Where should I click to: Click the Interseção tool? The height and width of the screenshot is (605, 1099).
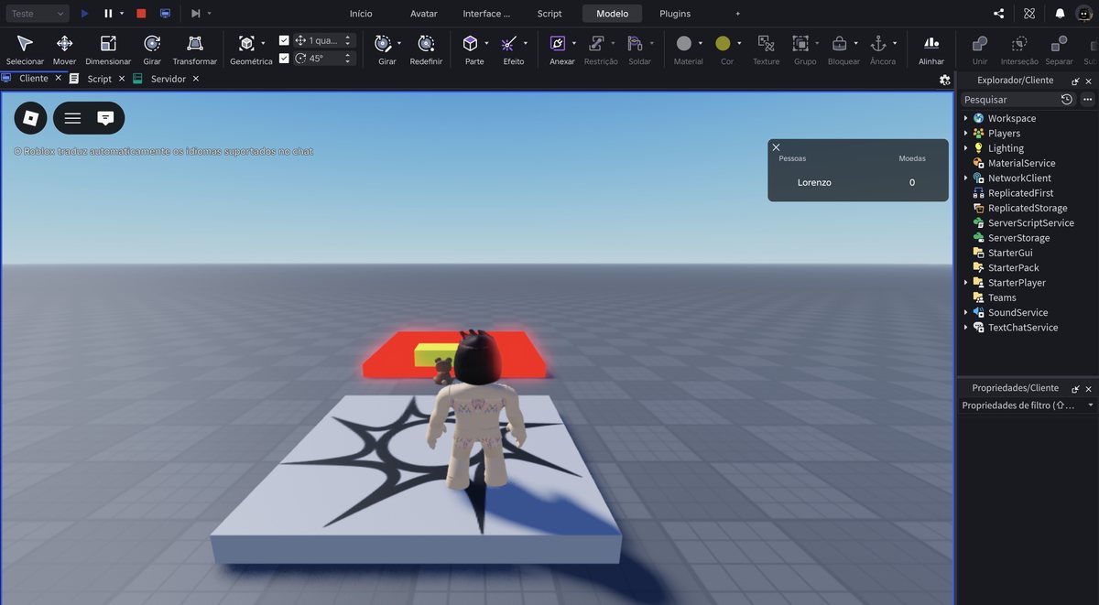pos(1019,49)
